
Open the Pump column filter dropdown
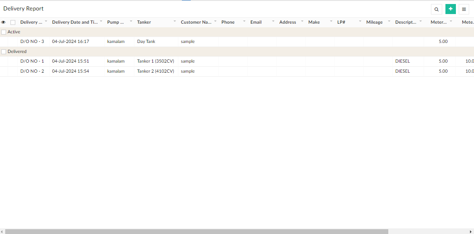tap(130, 21)
